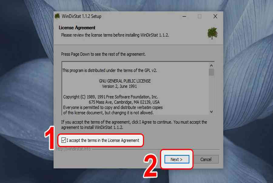Close the WinDirStat 1.1.2 Setup dialog
Image resolution: width=273 pixels, height=183 pixels.
215,16
